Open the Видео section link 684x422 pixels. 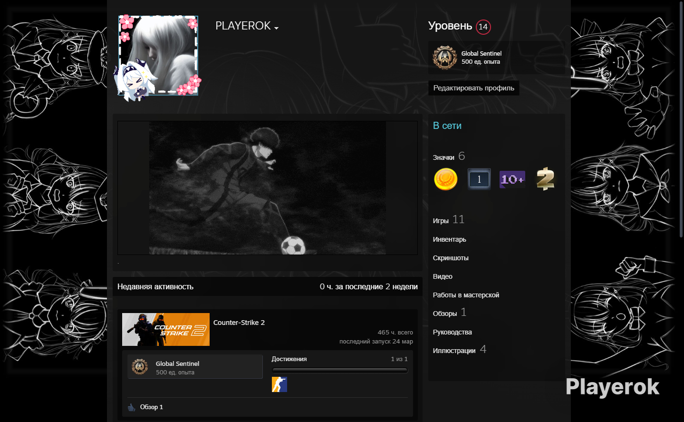click(442, 276)
